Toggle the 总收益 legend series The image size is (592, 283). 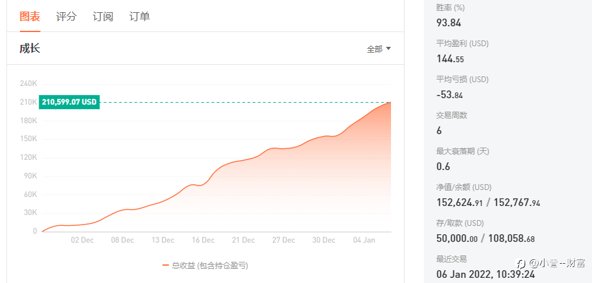coord(205,265)
